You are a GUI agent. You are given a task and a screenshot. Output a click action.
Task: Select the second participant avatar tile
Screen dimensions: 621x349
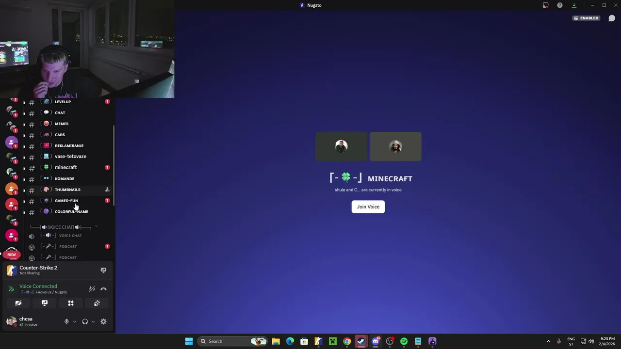tap(395, 146)
